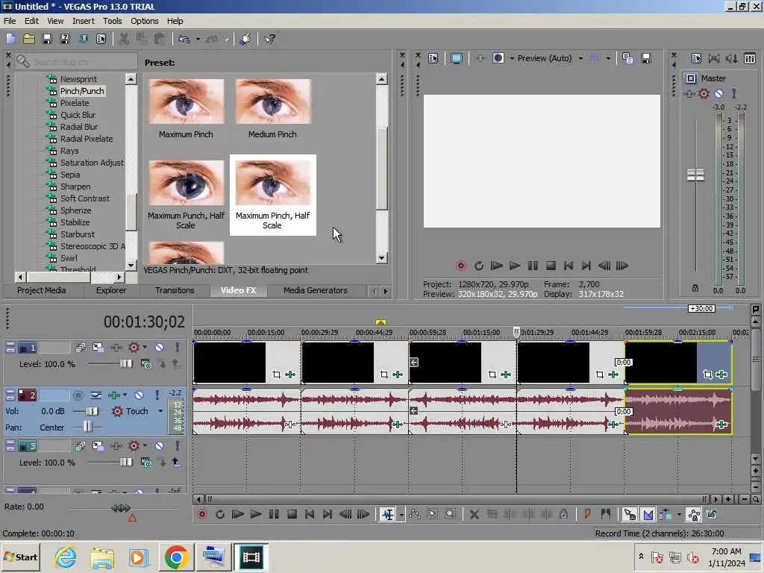Save preview snapshot to file icon
The height and width of the screenshot is (573, 764).
(x=646, y=58)
